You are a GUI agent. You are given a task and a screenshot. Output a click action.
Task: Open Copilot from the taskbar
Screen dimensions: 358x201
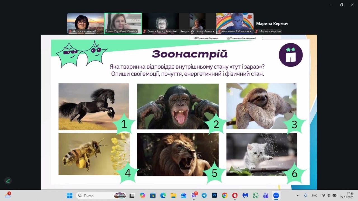click(x=143, y=195)
